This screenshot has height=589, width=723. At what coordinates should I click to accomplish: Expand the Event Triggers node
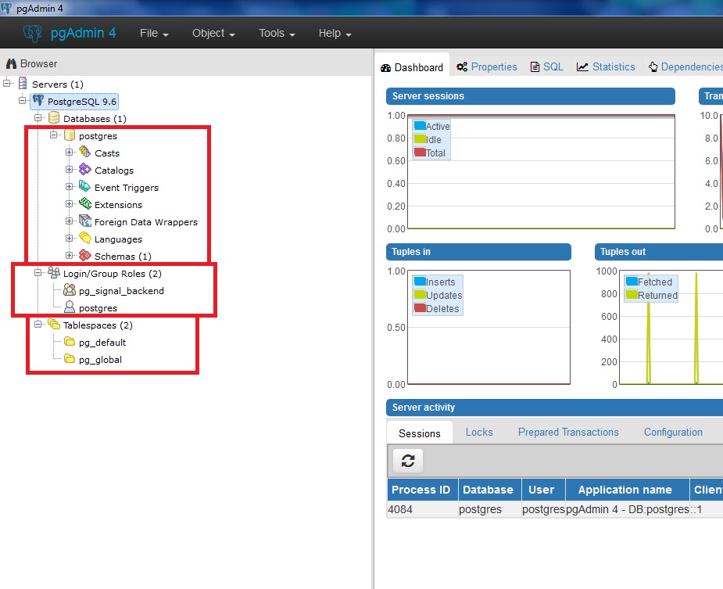tap(69, 186)
